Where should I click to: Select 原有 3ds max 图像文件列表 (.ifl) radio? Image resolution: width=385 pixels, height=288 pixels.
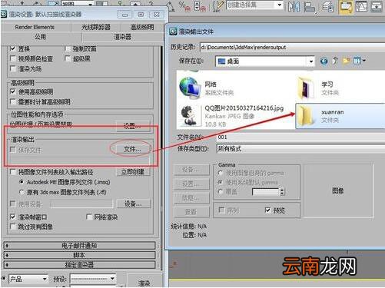click(x=22, y=192)
